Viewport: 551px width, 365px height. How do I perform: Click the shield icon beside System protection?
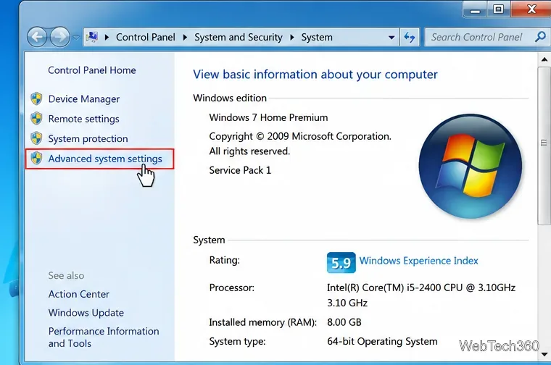(x=36, y=138)
